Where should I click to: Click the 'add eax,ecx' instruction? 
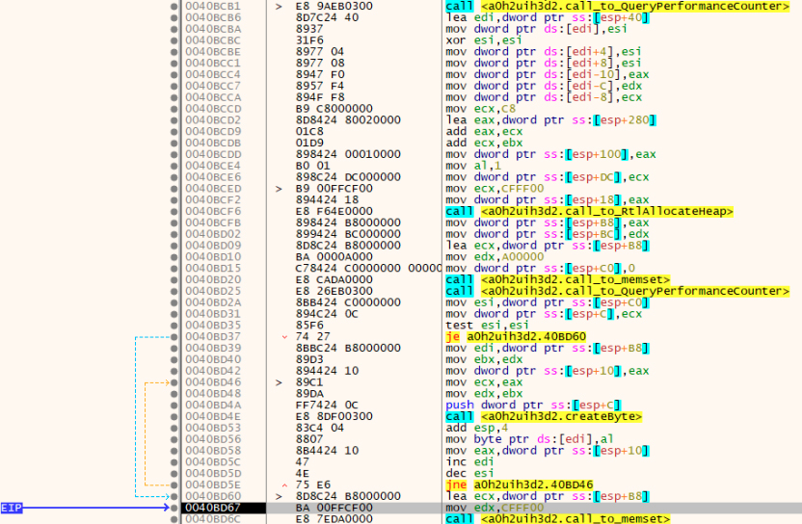pyautogui.click(x=483, y=131)
